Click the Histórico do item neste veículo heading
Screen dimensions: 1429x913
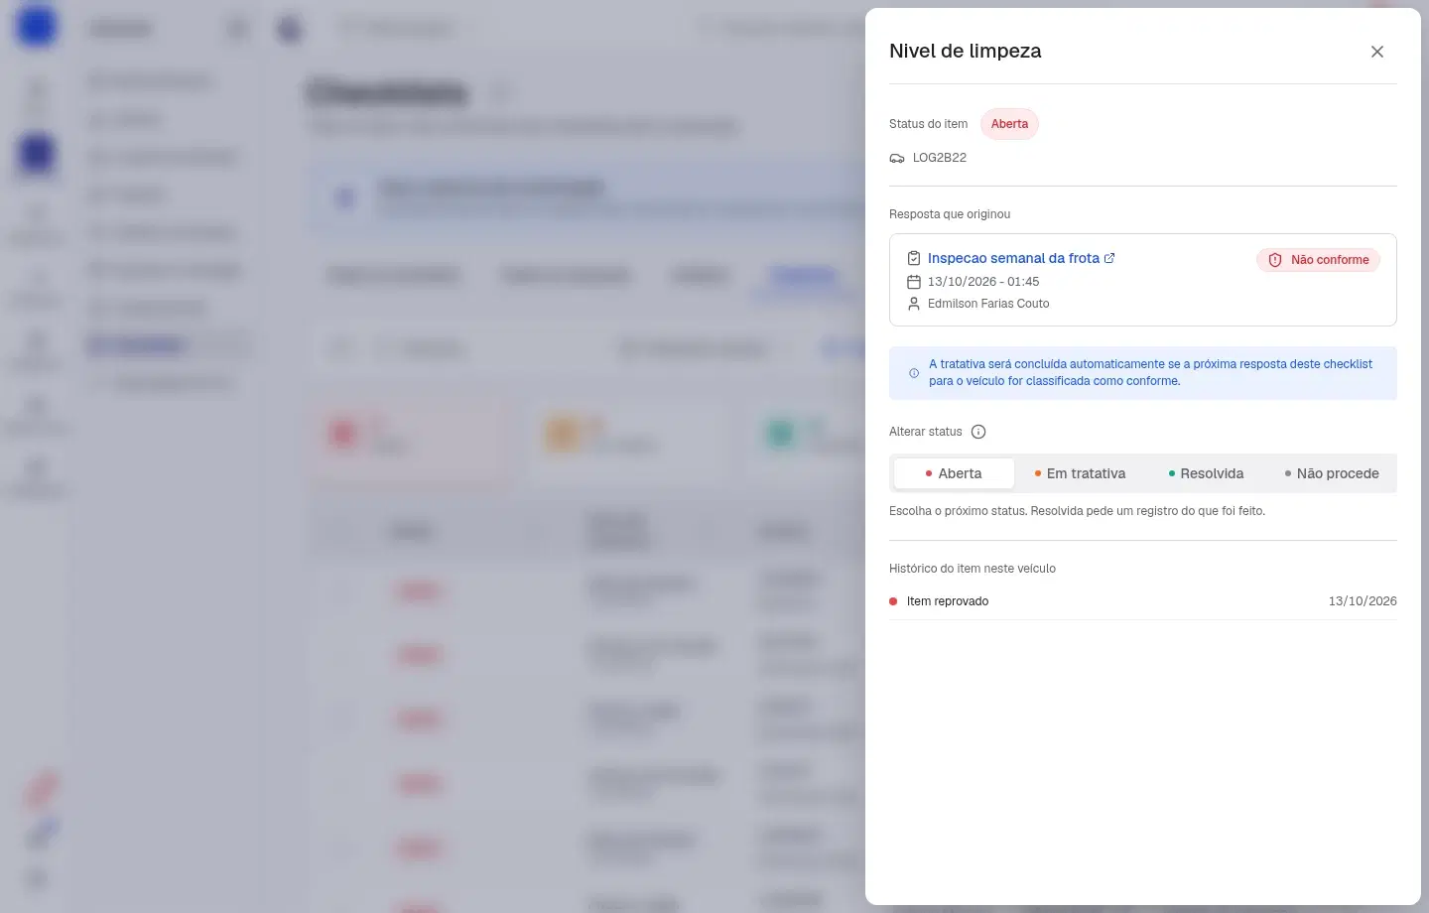click(973, 569)
